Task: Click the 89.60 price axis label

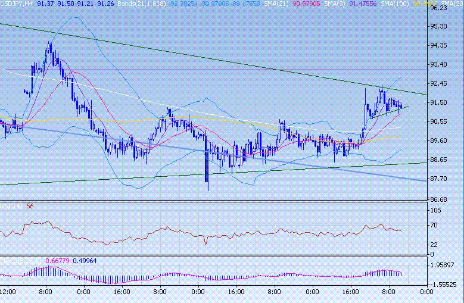Action: pyautogui.click(x=438, y=140)
